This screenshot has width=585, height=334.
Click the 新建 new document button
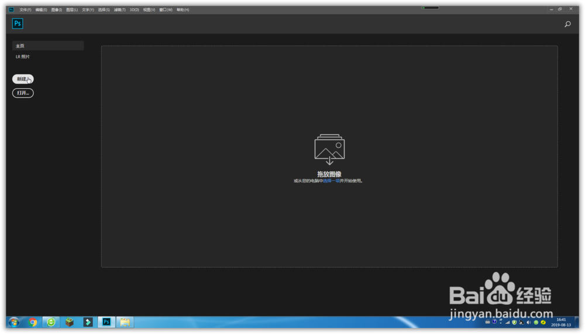(23, 79)
